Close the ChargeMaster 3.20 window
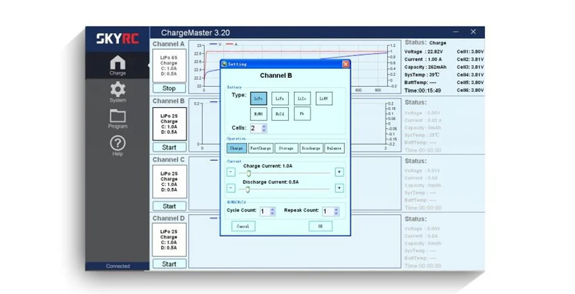 pos(473,32)
